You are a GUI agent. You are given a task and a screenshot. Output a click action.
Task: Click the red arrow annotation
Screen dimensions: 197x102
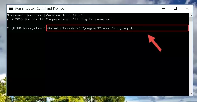[x=154, y=43]
